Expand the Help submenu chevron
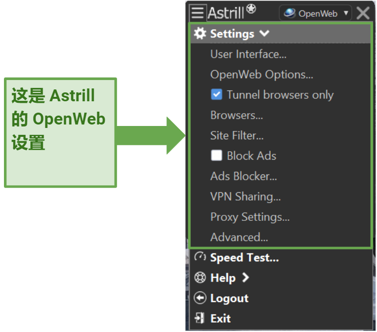This screenshot has width=377, height=332. [246, 278]
